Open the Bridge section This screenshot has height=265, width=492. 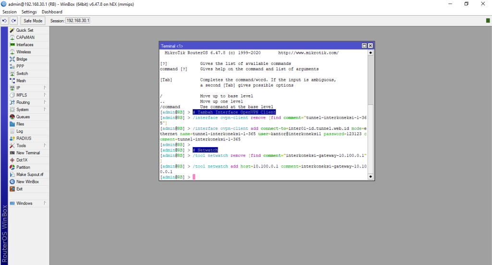click(x=12, y=59)
